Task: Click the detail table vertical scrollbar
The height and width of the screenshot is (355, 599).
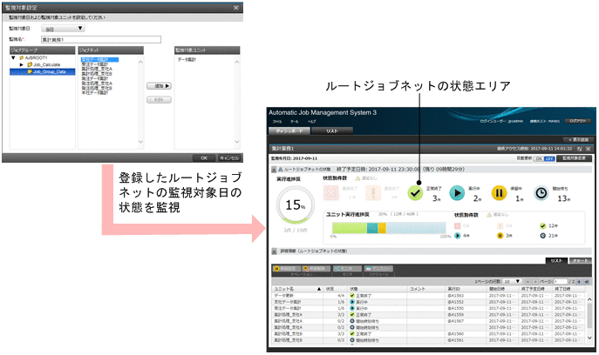Action: pos(589,318)
